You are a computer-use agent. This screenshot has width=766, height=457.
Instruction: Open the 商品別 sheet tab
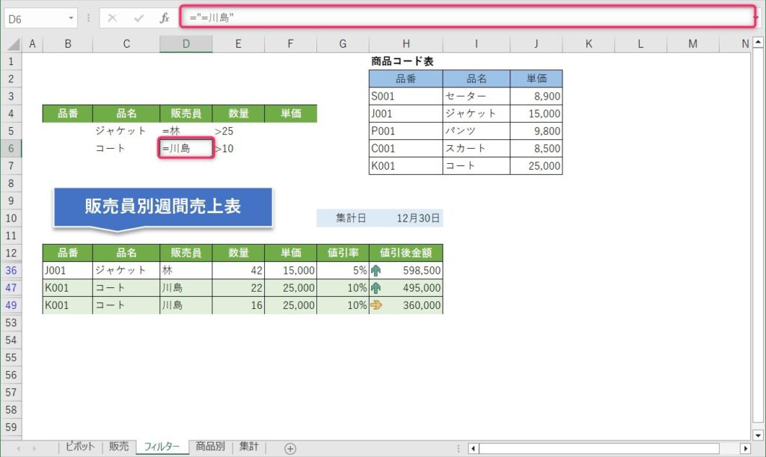210,447
